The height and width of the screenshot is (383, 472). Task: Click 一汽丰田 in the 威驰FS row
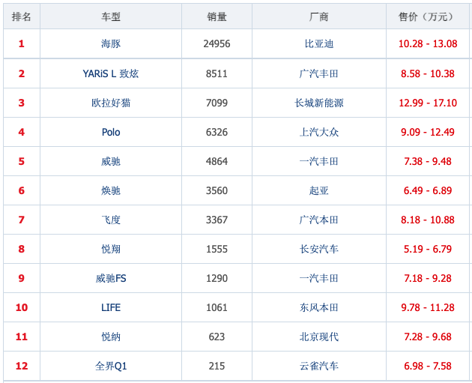(319, 278)
